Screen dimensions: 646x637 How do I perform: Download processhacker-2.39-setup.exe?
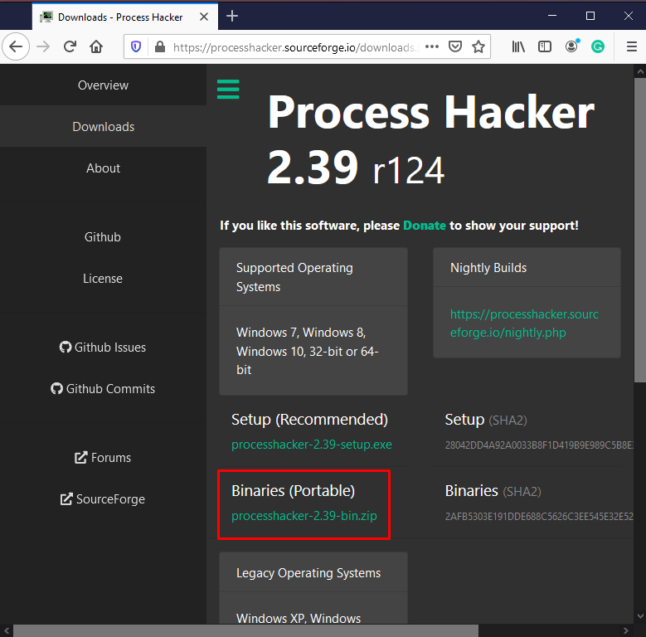point(312,445)
